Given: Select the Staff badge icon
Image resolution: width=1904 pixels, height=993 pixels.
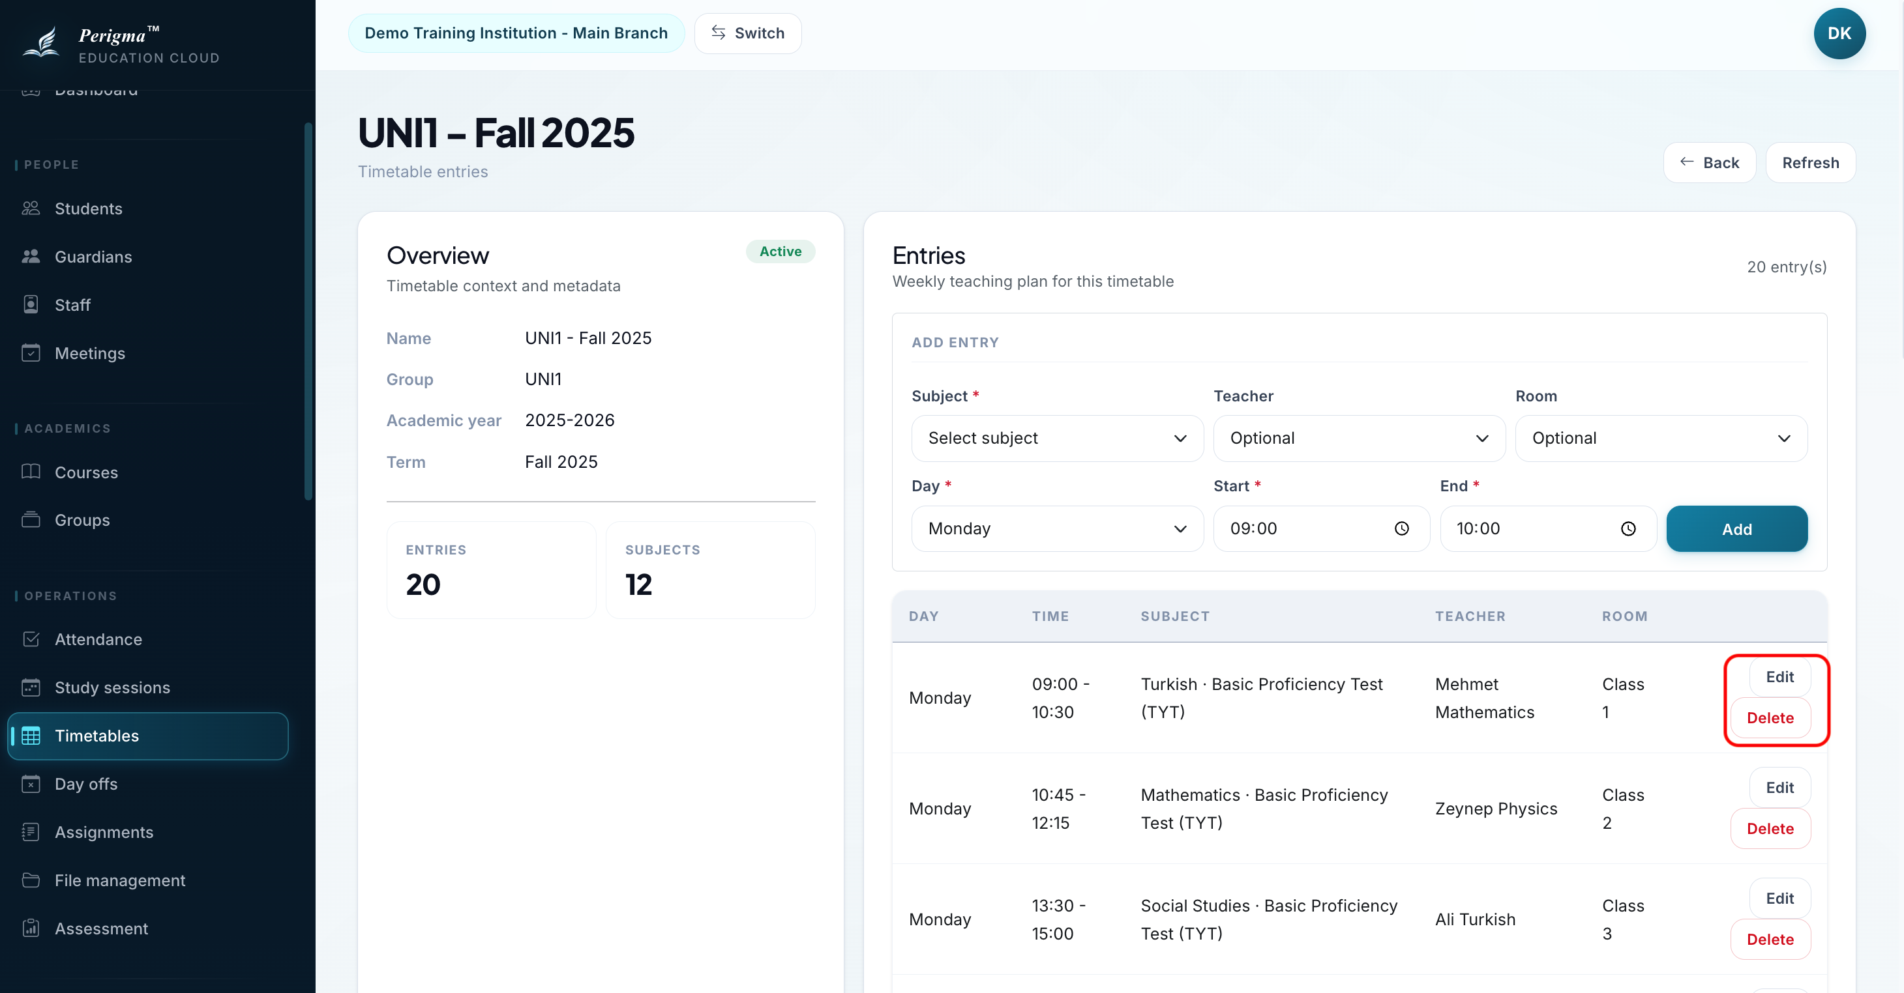Looking at the screenshot, I should (30, 304).
